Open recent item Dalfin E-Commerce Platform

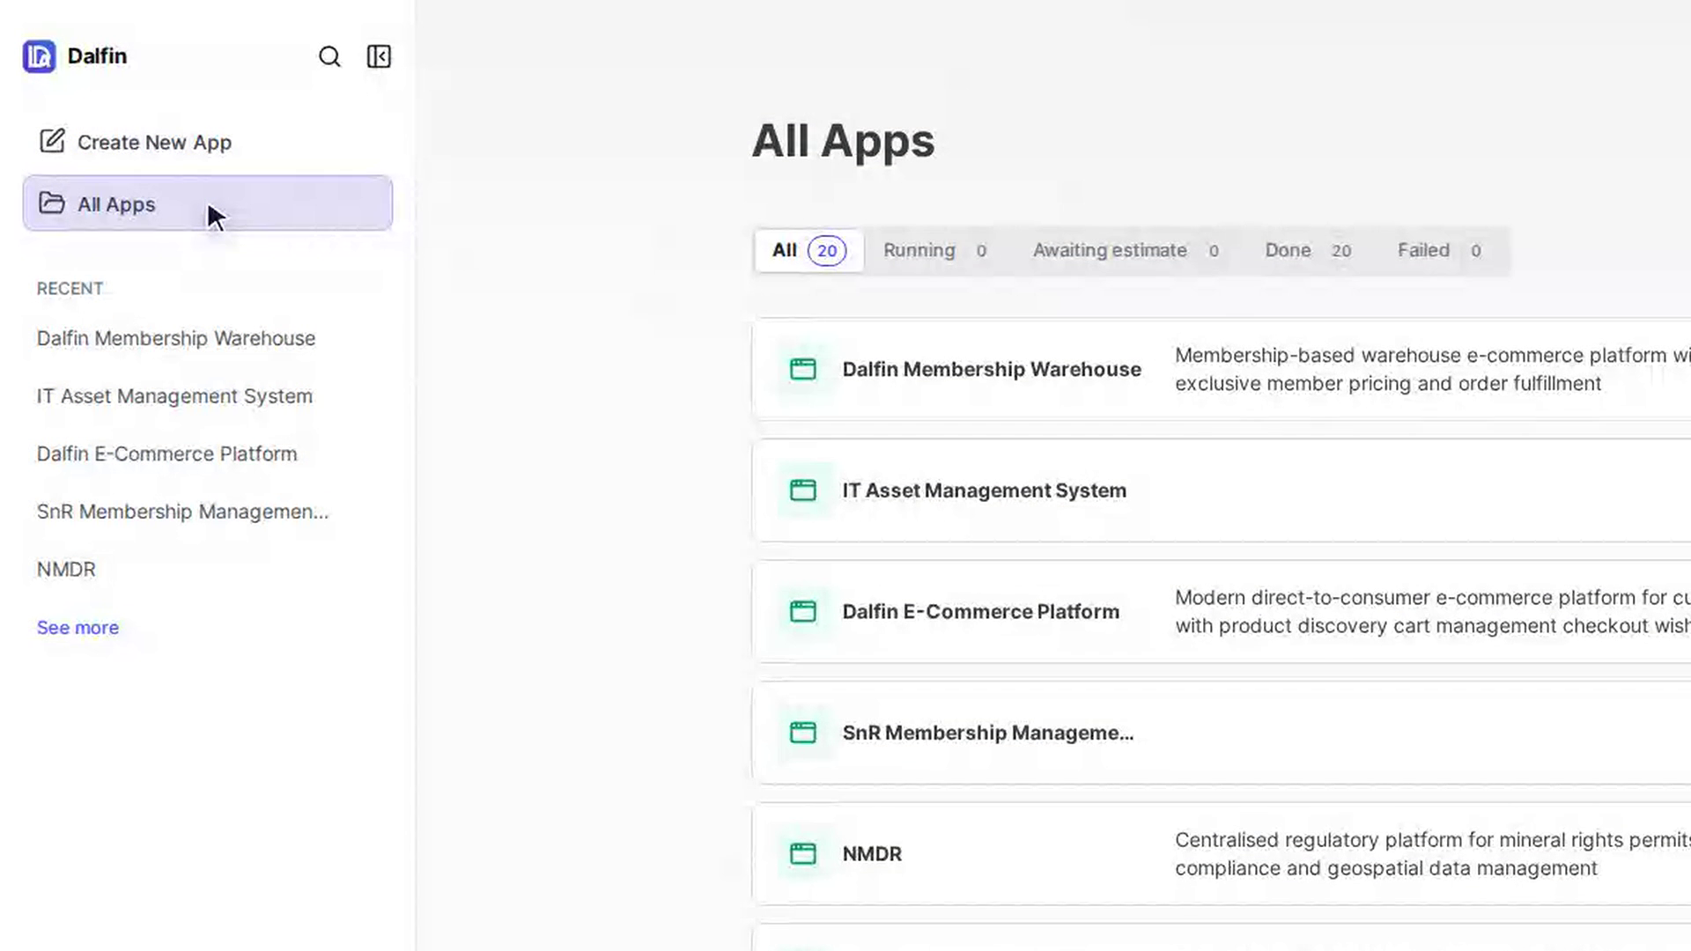coord(166,454)
